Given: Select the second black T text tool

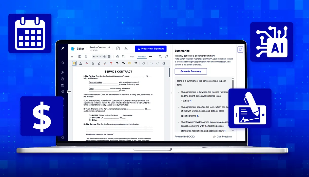Looking at the screenshot, I should point(123,63).
